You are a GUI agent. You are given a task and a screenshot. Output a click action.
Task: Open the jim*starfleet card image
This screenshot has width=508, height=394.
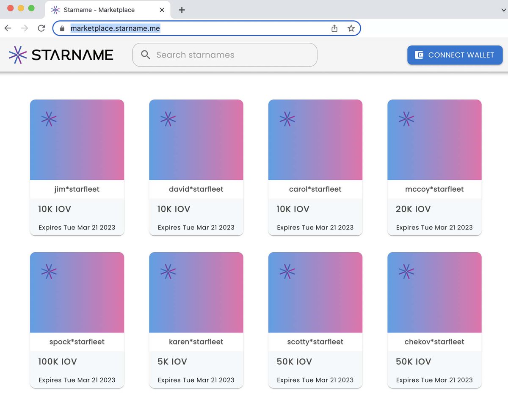pos(77,140)
